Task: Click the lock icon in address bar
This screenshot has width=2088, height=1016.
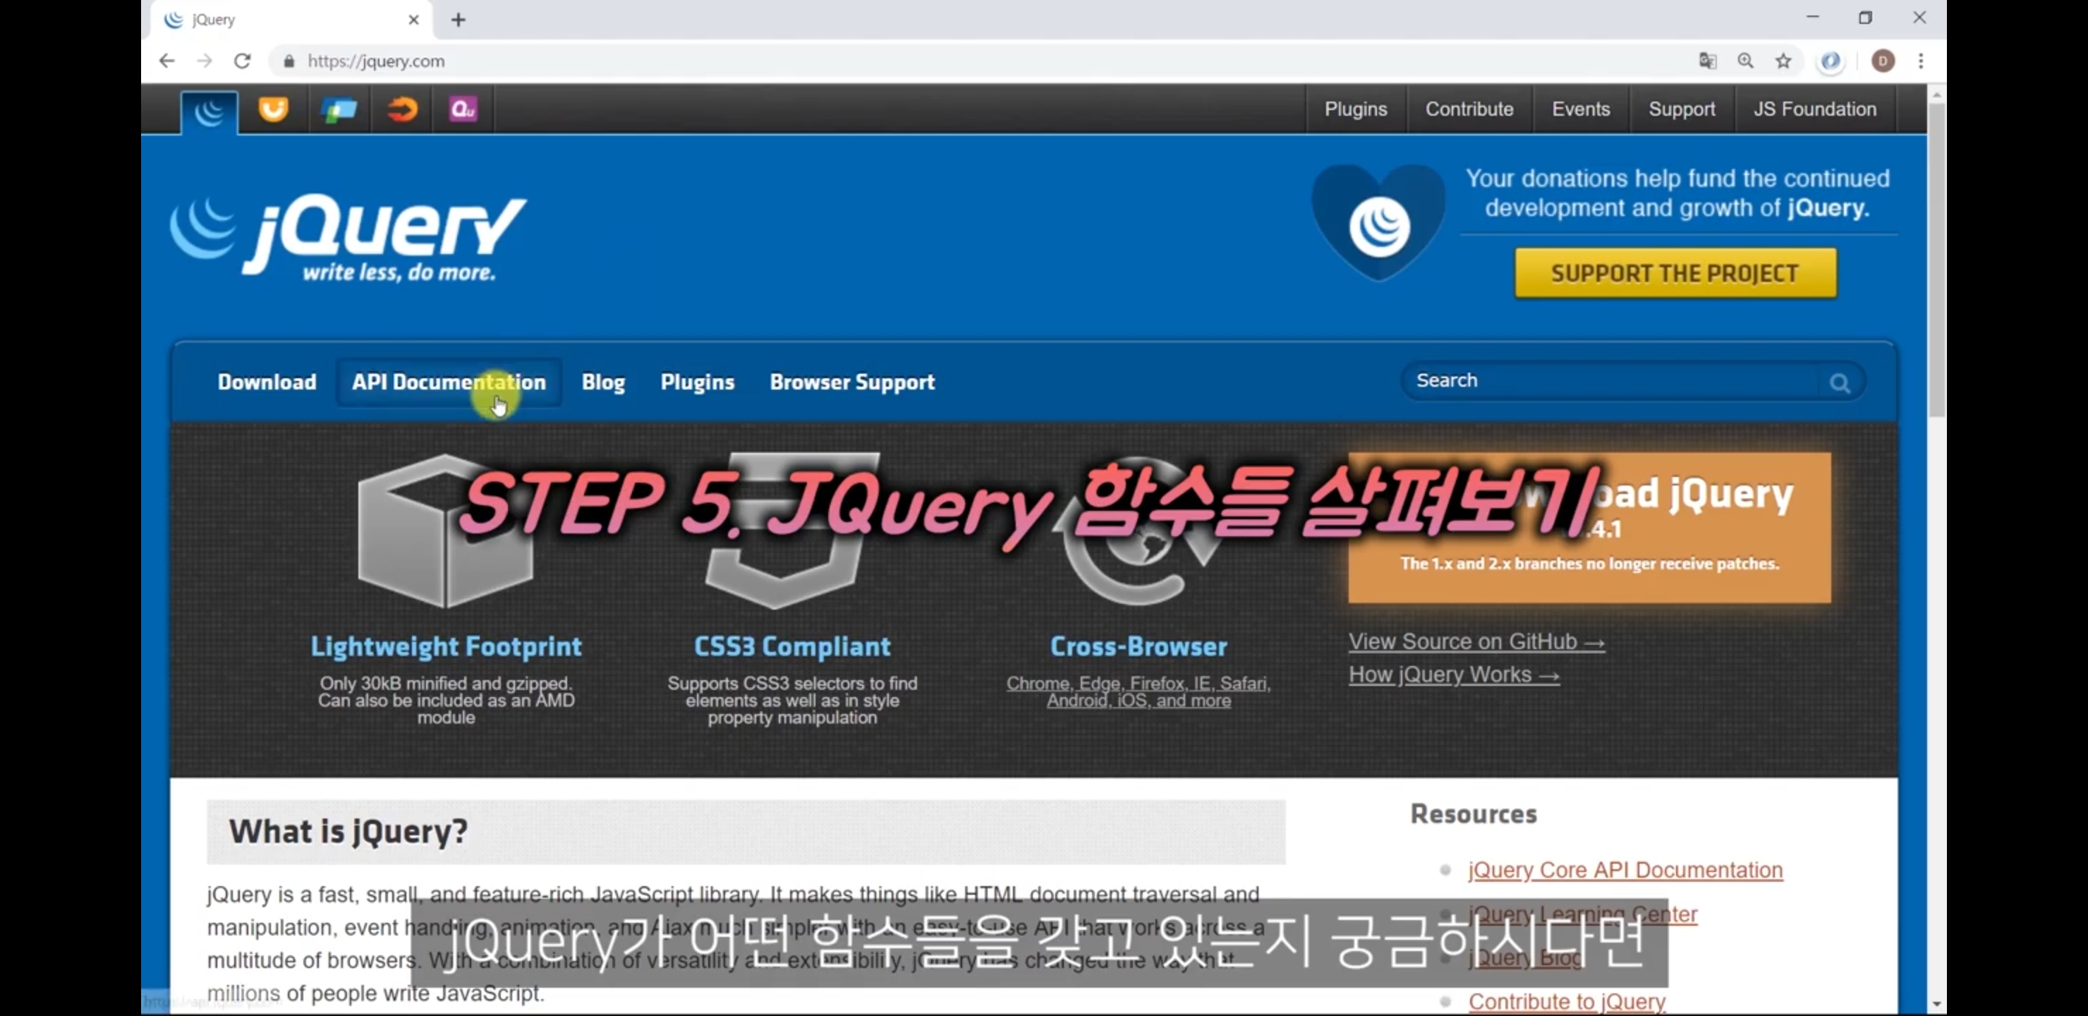Action: tap(289, 61)
